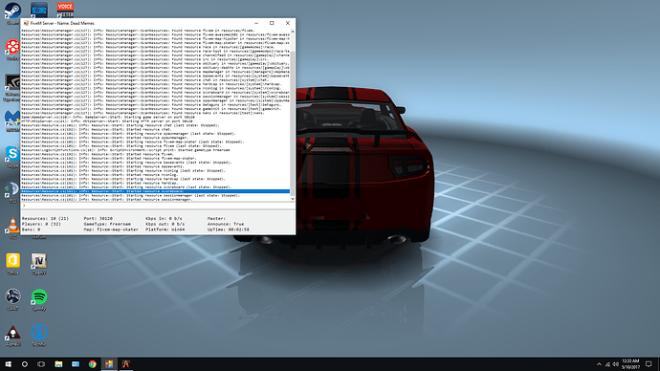The width and height of the screenshot is (660, 371).
Task: Open the Alpha skull triangle desktop shortcut
Action: pos(12,333)
